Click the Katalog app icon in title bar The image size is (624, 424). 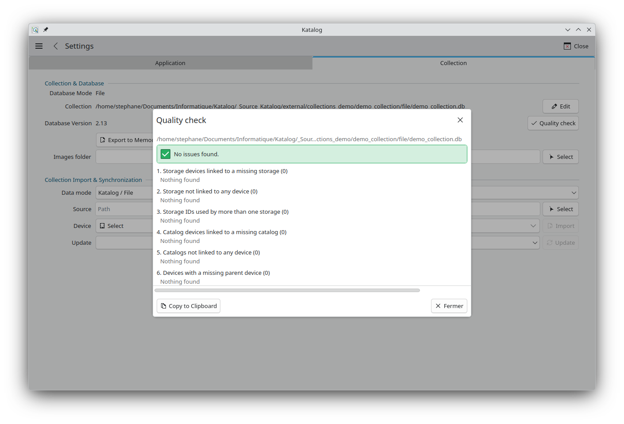(x=35, y=30)
